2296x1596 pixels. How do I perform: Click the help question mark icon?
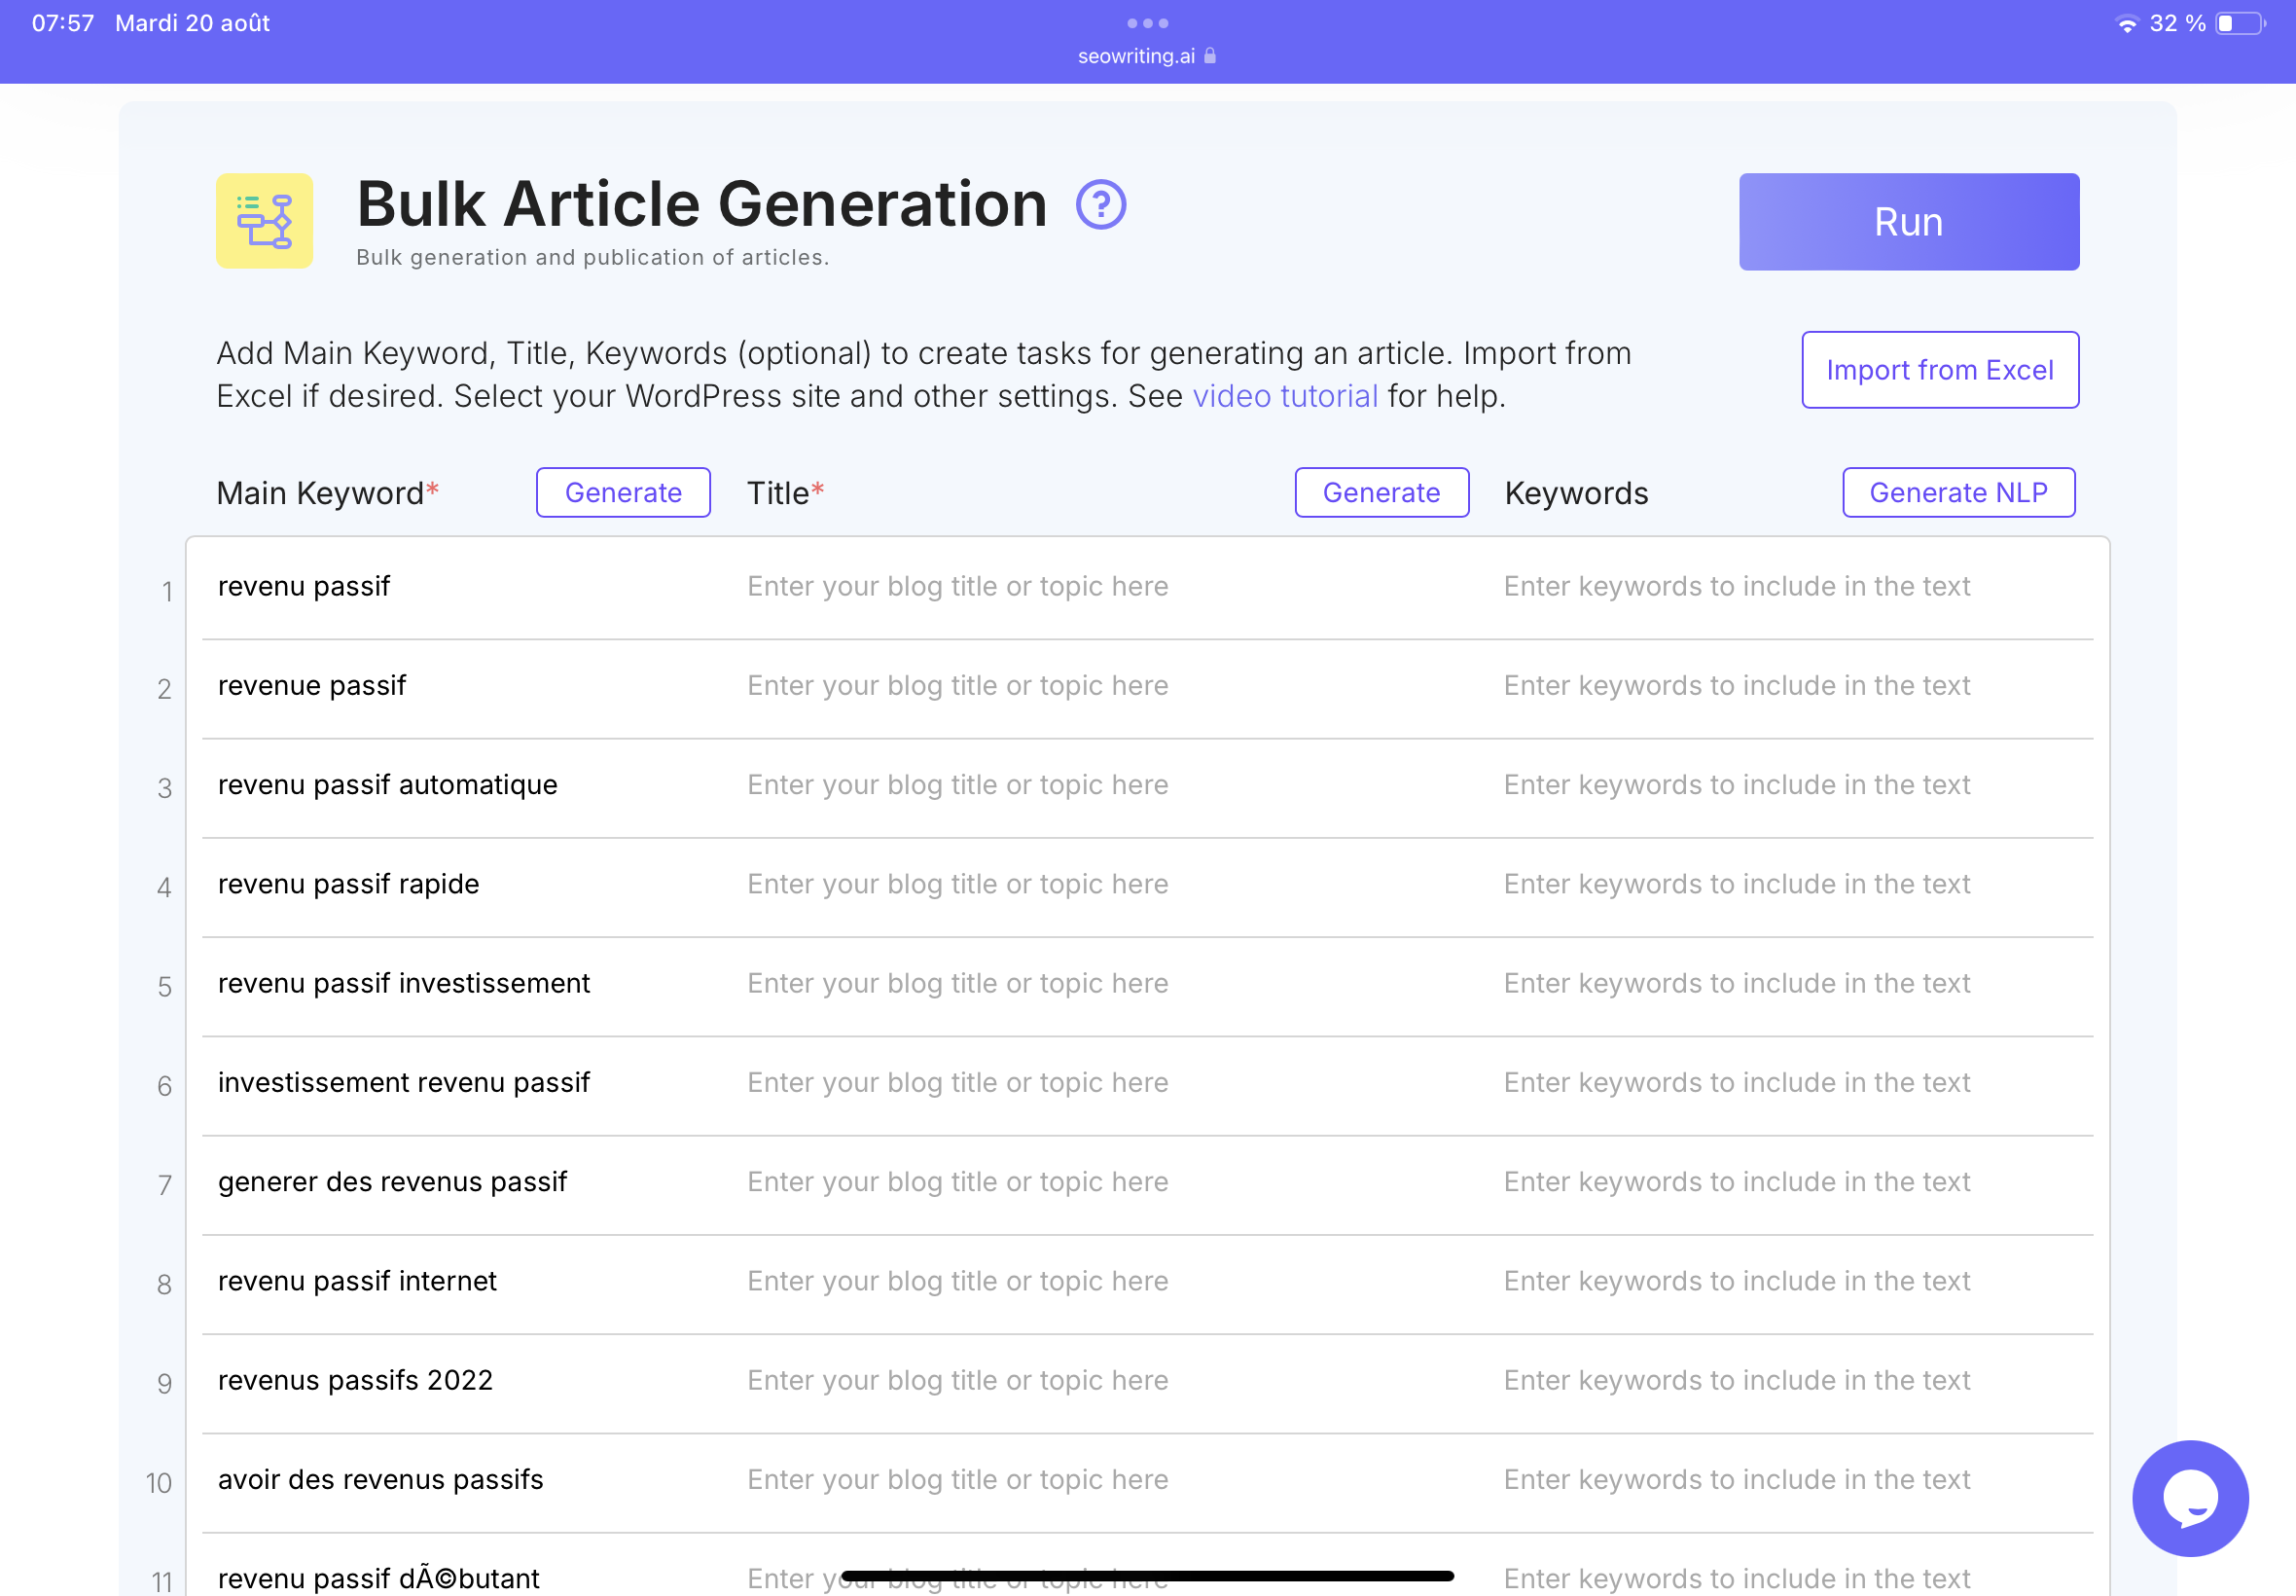(1100, 205)
